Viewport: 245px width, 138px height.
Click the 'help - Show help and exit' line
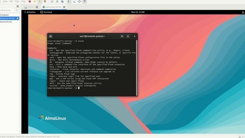coord(63,67)
